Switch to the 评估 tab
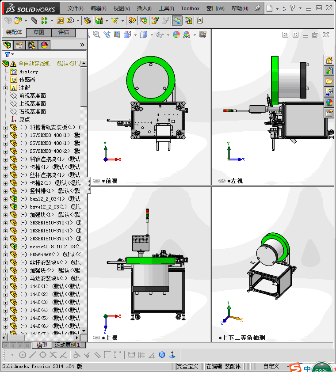 tap(64, 32)
